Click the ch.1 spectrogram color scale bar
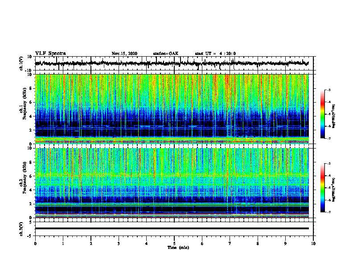The width and height of the screenshot is (353, 273). [x=323, y=114]
